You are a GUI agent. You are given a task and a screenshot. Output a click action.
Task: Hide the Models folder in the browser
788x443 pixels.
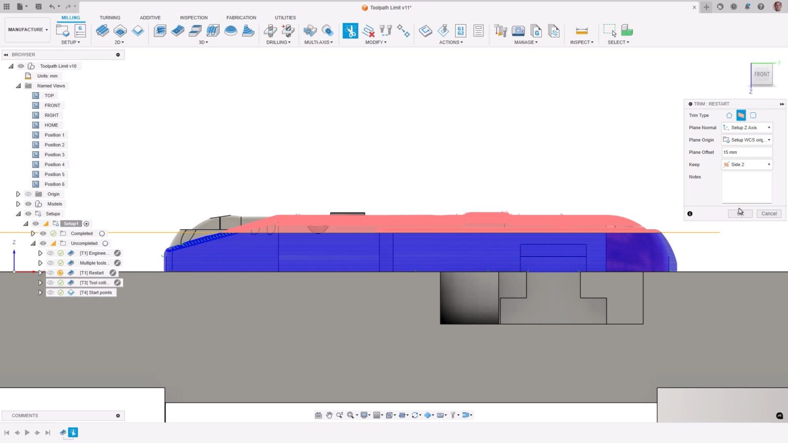coord(28,204)
